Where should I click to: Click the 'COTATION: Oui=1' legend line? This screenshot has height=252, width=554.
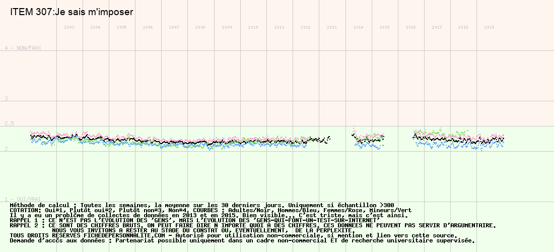[211, 210]
